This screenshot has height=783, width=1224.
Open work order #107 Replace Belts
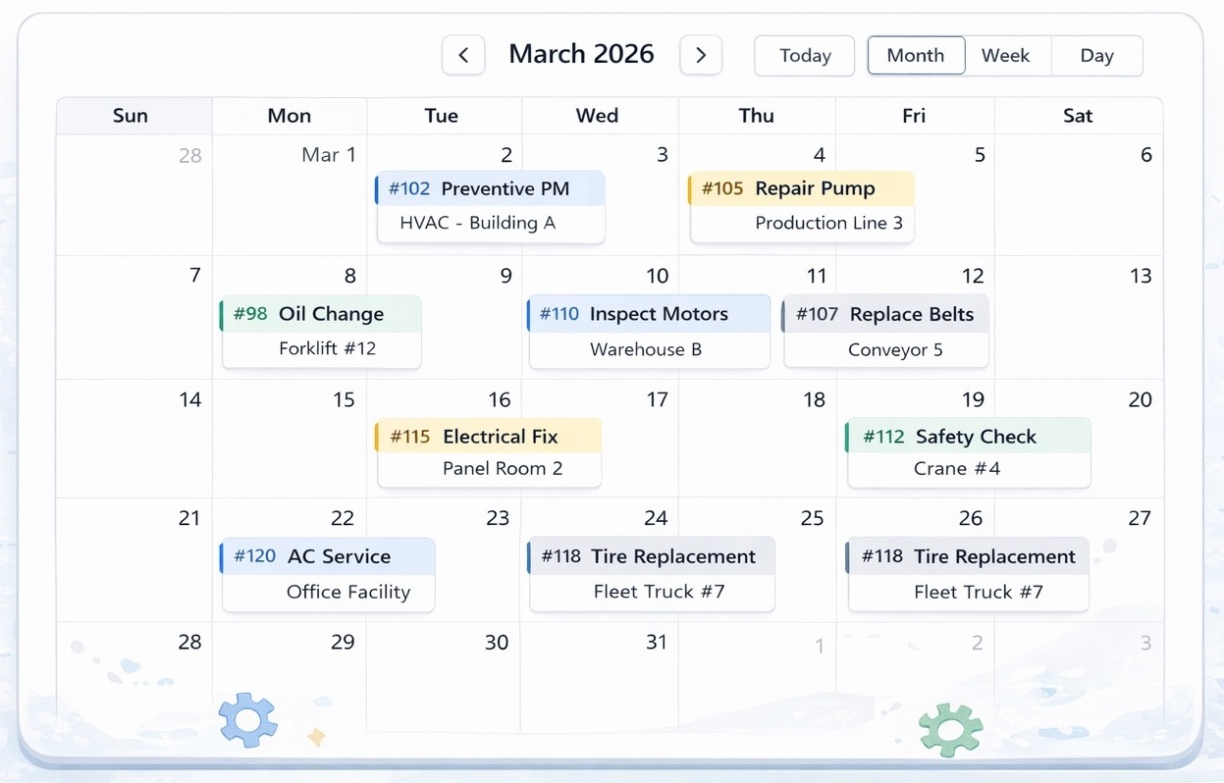(885, 332)
